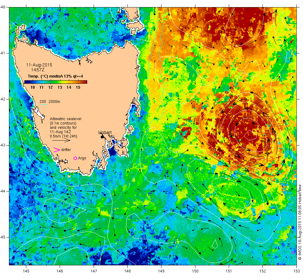
Task: Click the longitude axis label 145
Action: (x=26, y=271)
